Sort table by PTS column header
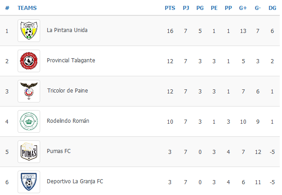 [x=170, y=8]
